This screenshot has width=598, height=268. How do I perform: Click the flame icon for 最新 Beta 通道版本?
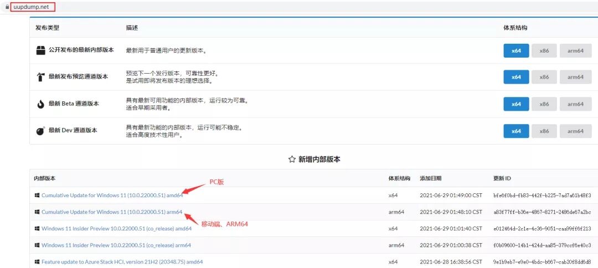pos(41,104)
